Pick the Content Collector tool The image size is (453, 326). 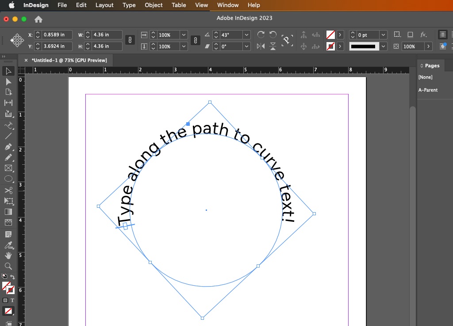click(8, 114)
